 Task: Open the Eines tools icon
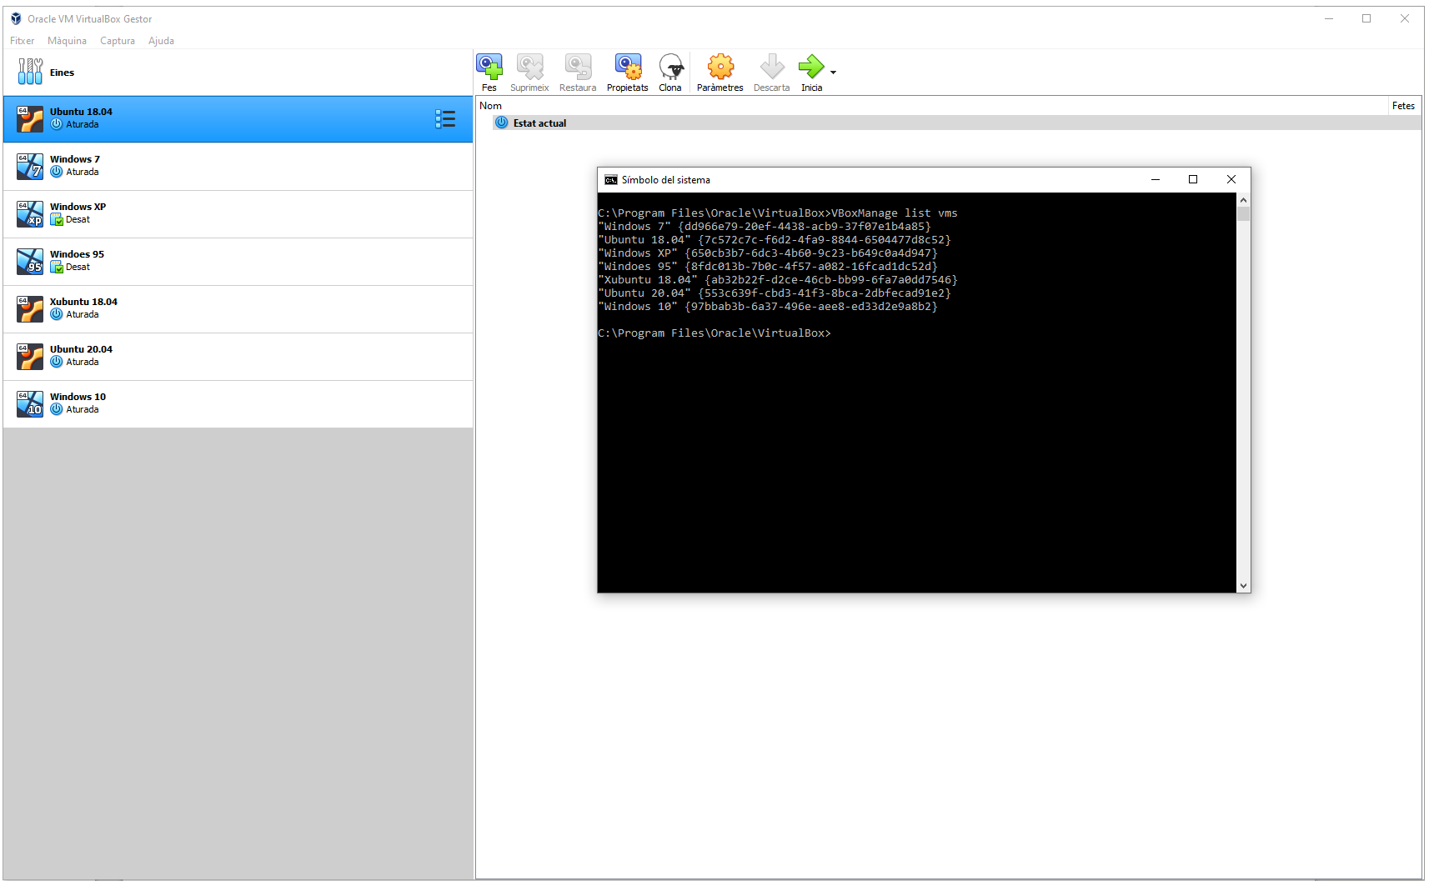click(x=30, y=72)
